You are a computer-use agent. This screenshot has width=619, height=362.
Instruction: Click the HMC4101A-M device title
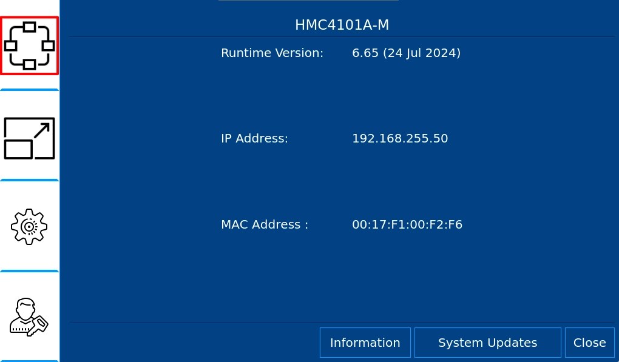click(x=342, y=25)
